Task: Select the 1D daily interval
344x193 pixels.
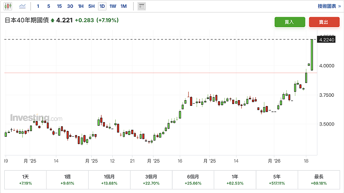Action: tap(102, 6)
